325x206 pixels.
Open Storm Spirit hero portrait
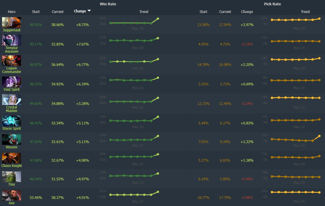(x=11, y=121)
